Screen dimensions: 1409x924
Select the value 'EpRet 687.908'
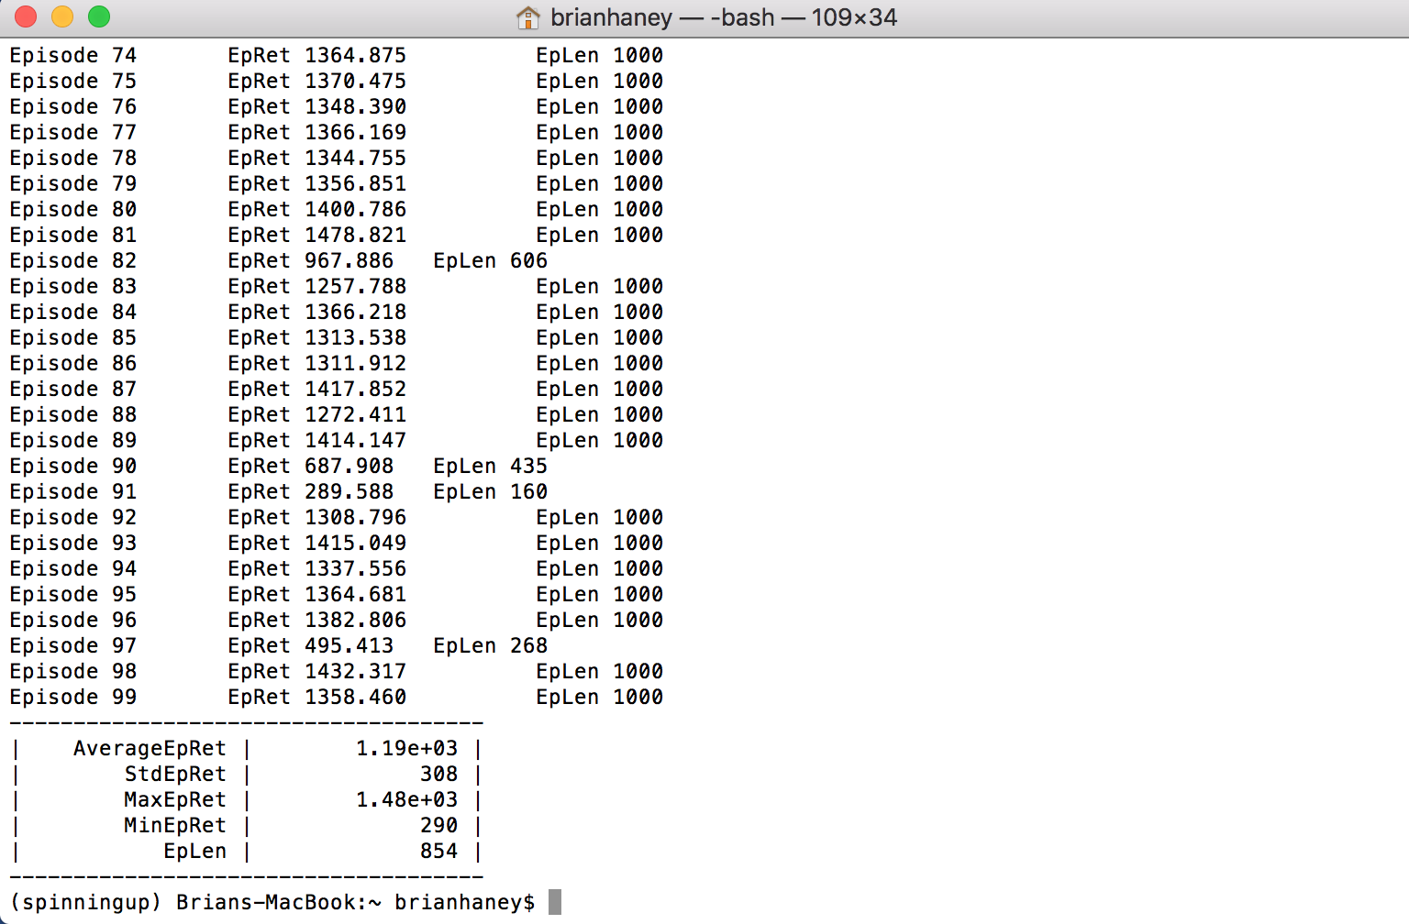[311, 466]
